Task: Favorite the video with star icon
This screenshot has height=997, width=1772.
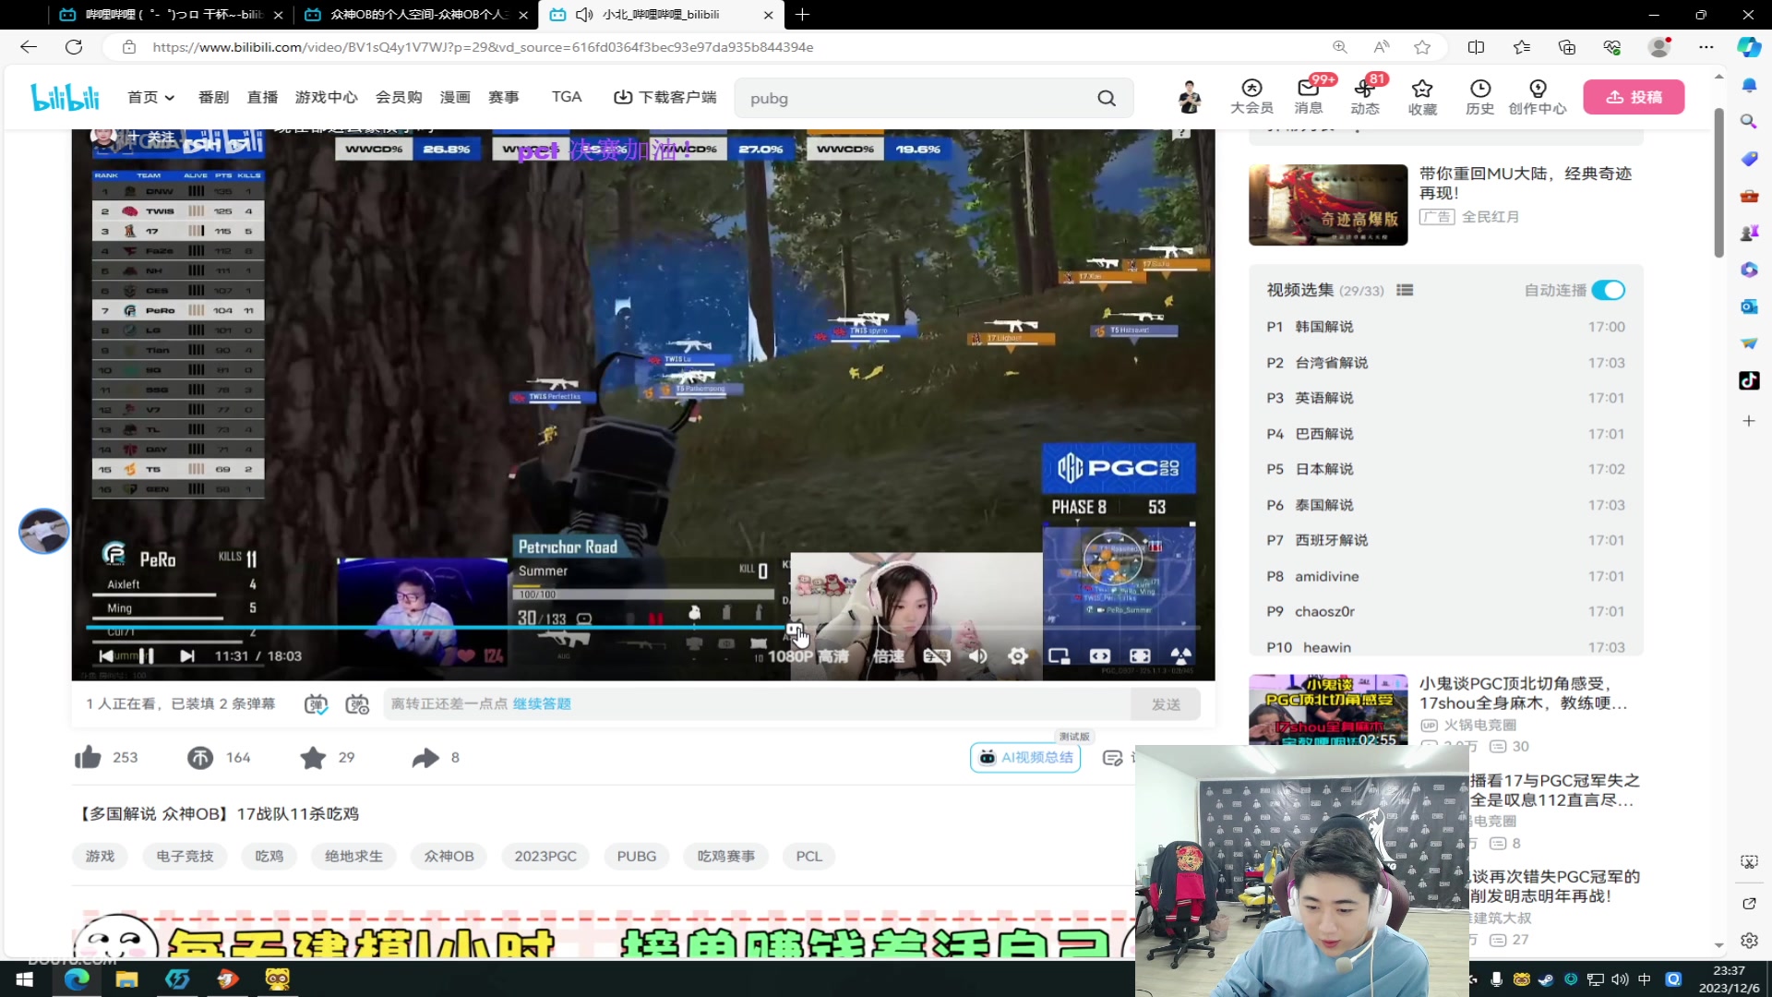Action: (313, 758)
